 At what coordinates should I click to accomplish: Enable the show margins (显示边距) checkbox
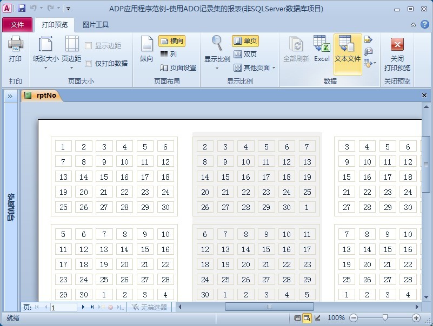click(x=88, y=45)
